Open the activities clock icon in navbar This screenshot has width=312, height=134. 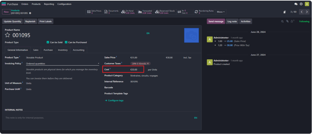[301, 4]
